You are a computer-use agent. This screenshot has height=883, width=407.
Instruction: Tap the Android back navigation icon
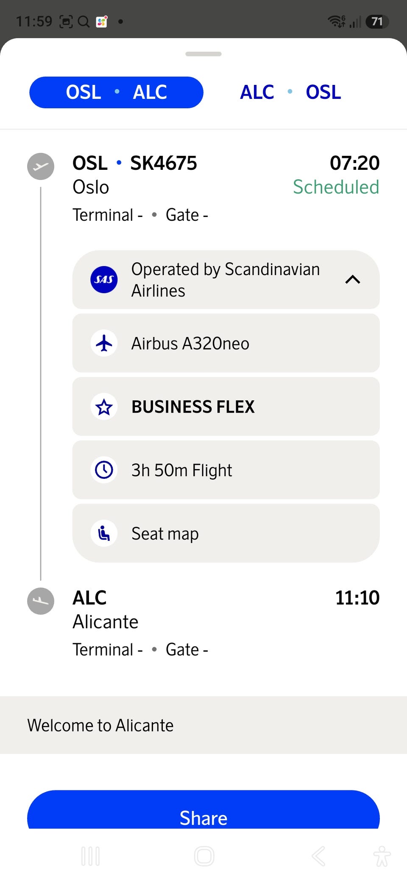pos(319,856)
